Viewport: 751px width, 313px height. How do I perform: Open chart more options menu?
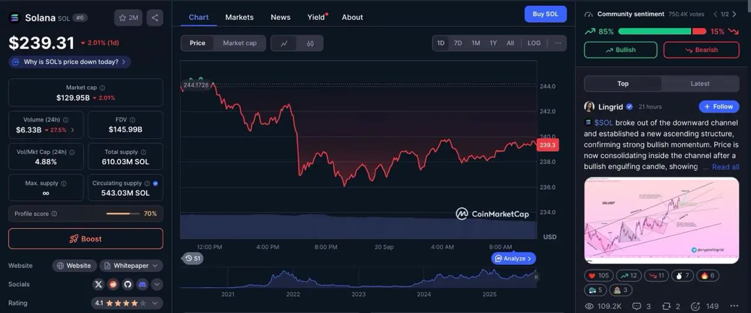pyautogui.click(x=557, y=43)
